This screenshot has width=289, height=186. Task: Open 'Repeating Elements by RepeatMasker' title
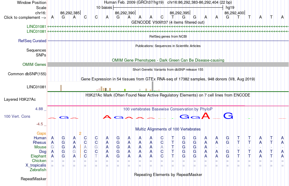pos(168,174)
